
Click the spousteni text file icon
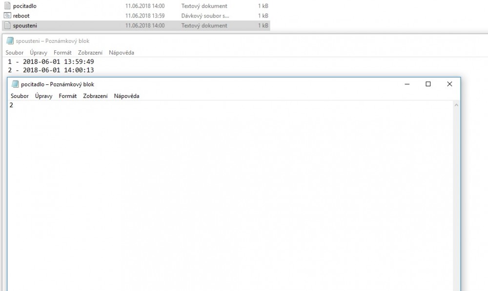pos(7,25)
